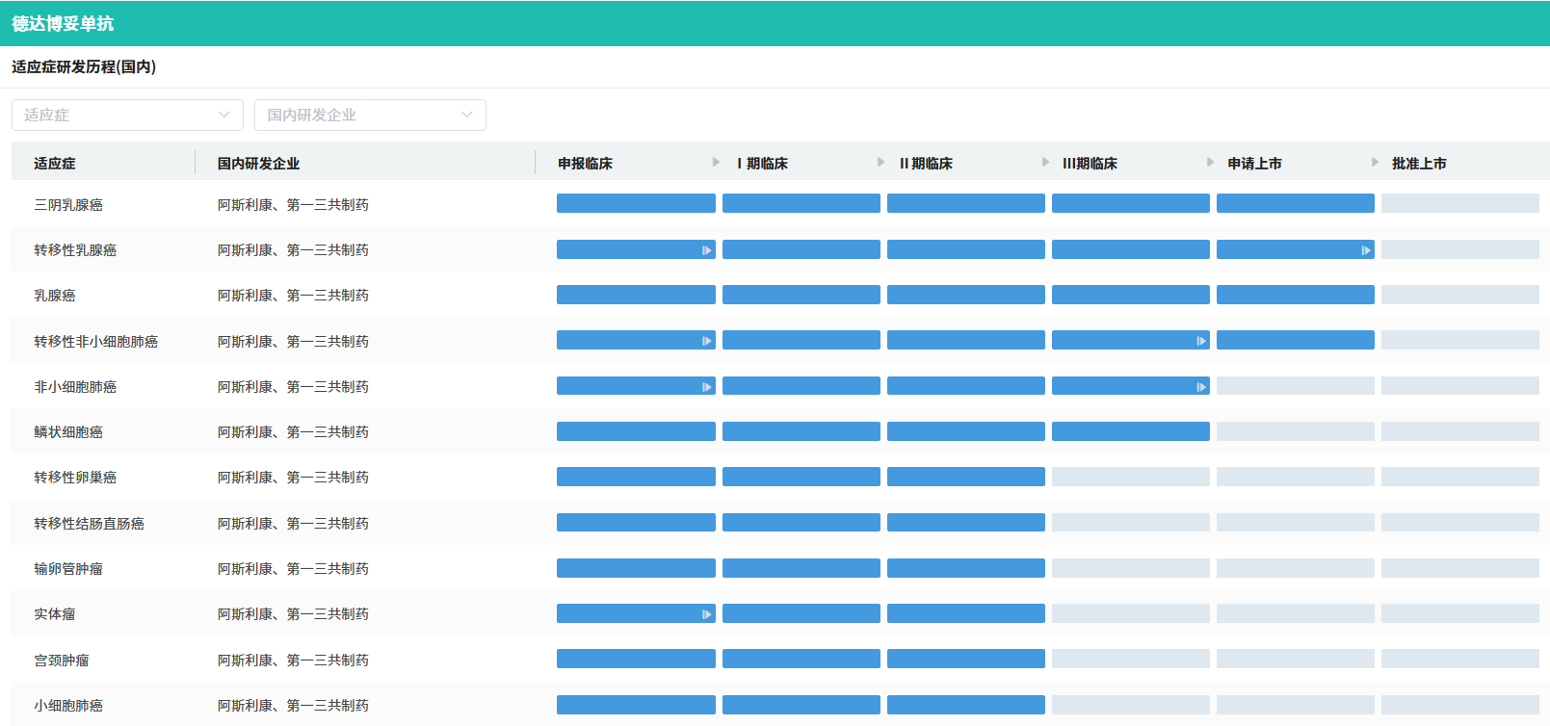Click chevron arrow of 国内研发企业 dropdown

coord(467,115)
